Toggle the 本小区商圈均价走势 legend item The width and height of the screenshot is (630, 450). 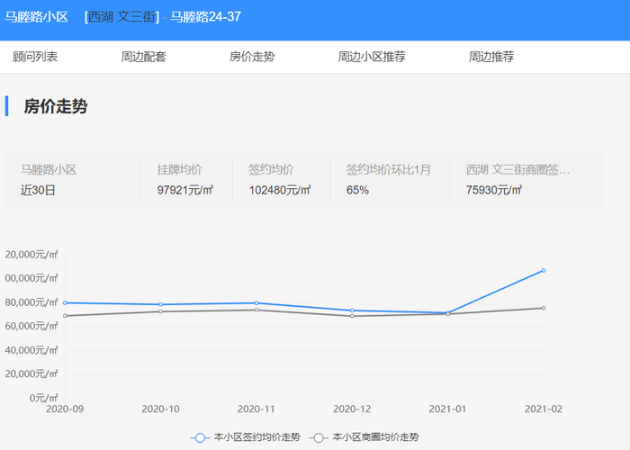pyautogui.click(x=374, y=437)
